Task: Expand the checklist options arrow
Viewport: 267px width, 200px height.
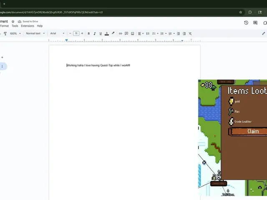Action: click(158, 33)
